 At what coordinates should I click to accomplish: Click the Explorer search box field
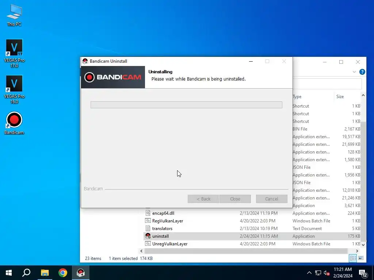pyautogui.click(x=327, y=83)
